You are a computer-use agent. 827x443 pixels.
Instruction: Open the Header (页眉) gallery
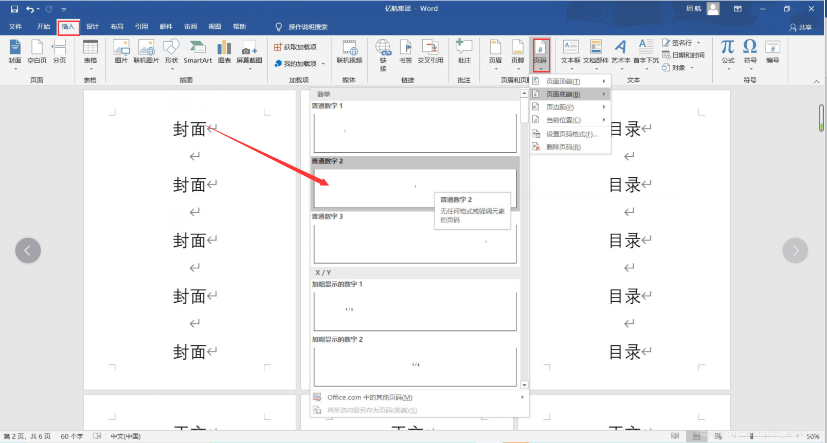495,54
